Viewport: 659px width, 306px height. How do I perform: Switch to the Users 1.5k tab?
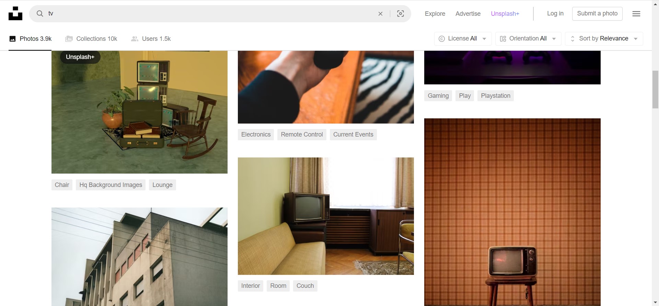click(151, 39)
